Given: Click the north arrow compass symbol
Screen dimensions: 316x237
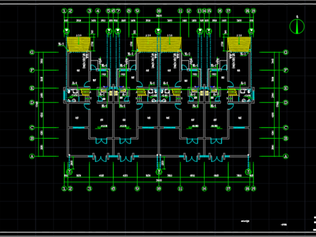Looking at the screenshot, I should 297,26.
